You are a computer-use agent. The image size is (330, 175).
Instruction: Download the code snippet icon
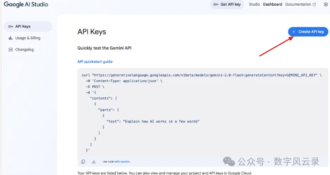[x=94, y=161]
